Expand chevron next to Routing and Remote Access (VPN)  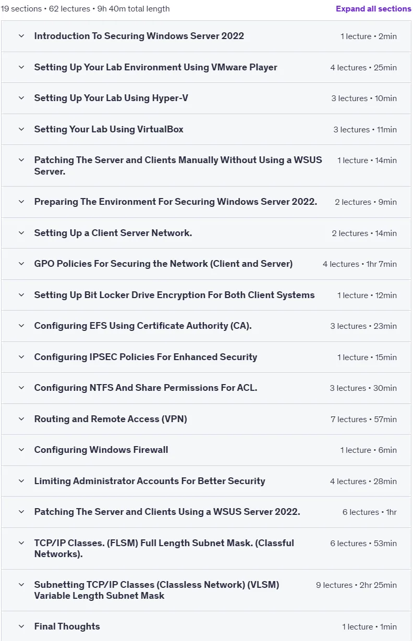coord(21,419)
